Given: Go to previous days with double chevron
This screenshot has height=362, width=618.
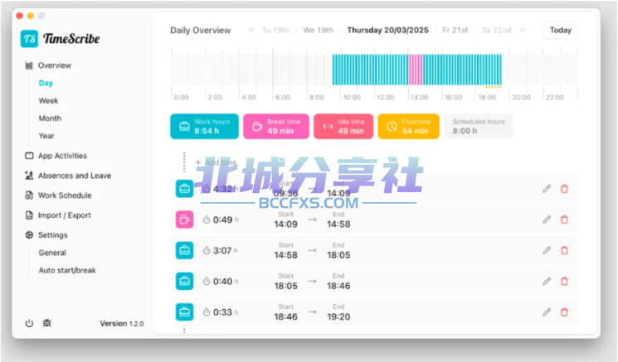Looking at the screenshot, I should (x=251, y=30).
